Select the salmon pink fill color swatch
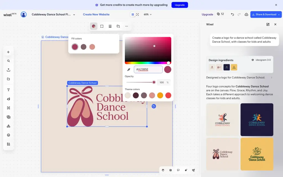This screenshot has height=177, width=283. point(92,47)
